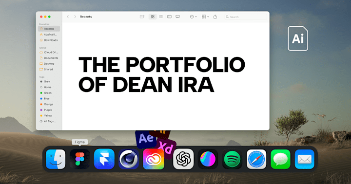Viewport: 351px width, 184px height.
Task: Switch Finder to list view
Action: pyautogui.click(x=161, y=17)
